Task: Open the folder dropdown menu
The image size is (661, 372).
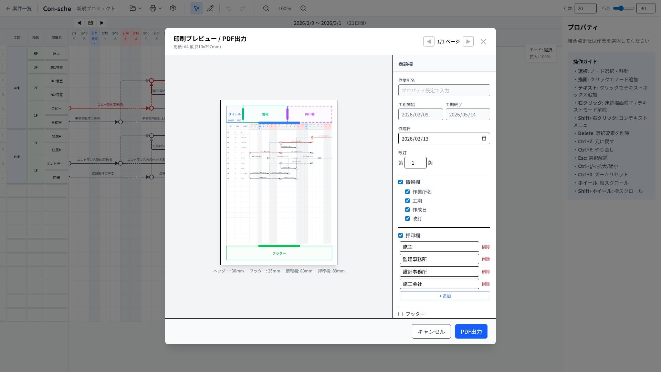Action: click(136, 8)
